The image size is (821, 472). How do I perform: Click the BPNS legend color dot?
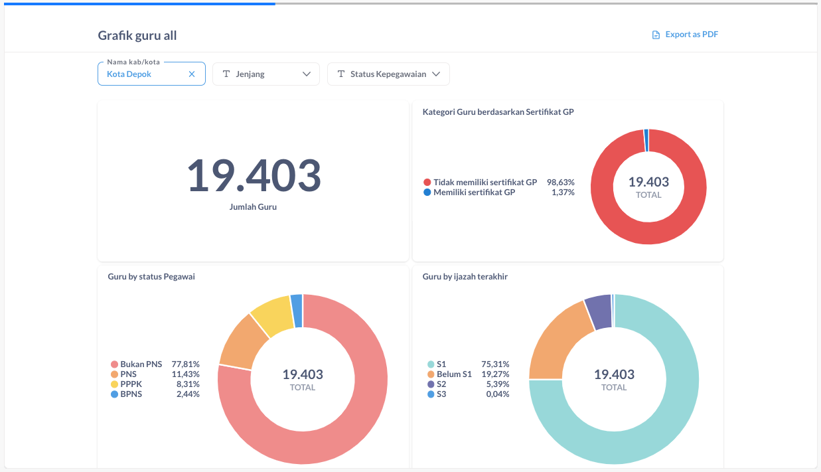point(115,394)
